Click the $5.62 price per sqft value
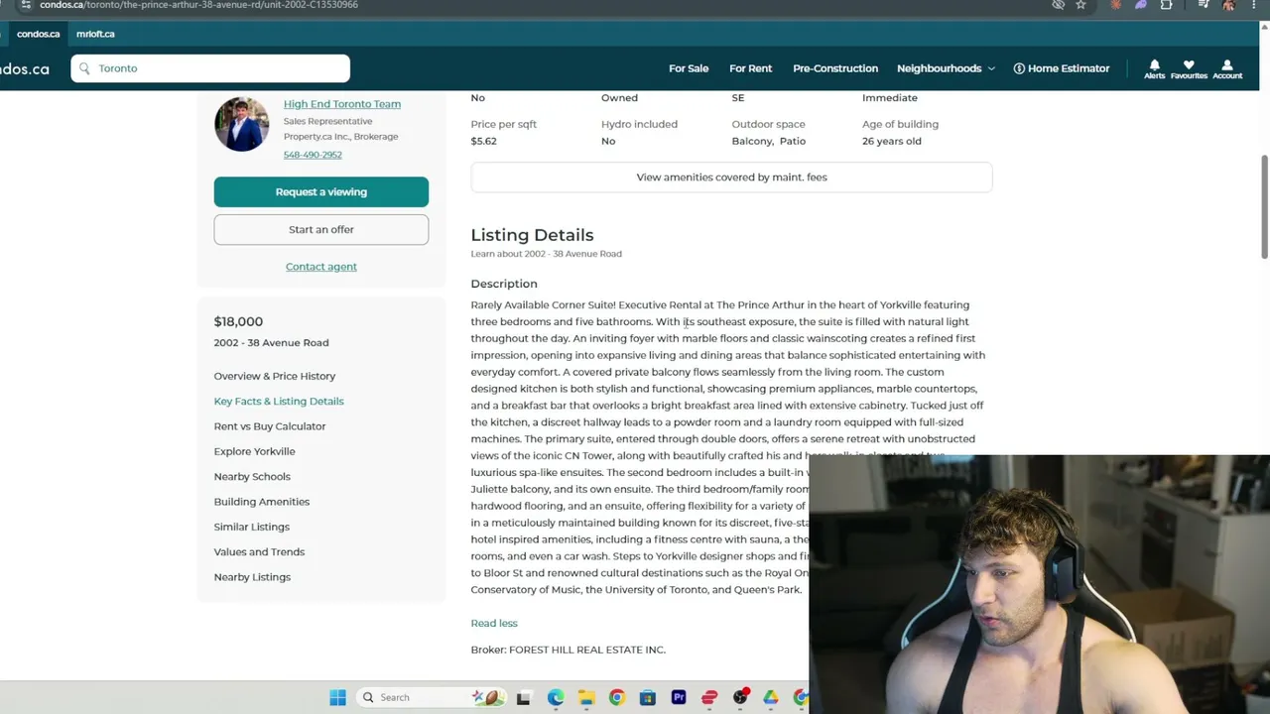Screen dimensions: 1270x714 click(x=484, y=141)
